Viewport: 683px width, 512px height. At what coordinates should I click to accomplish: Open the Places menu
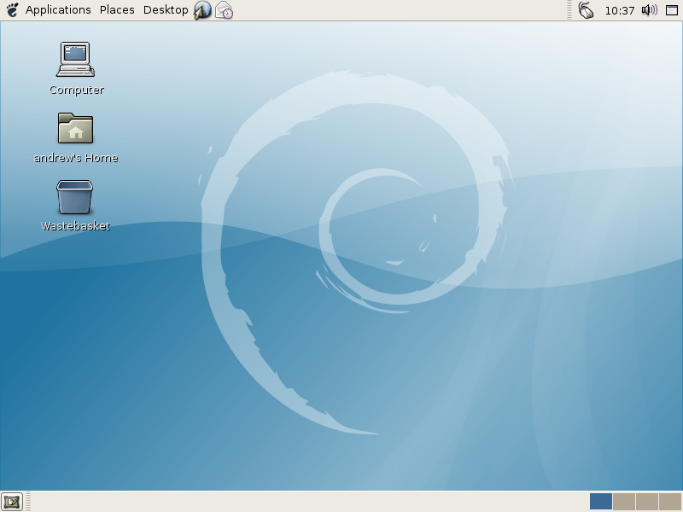[117, 10]
